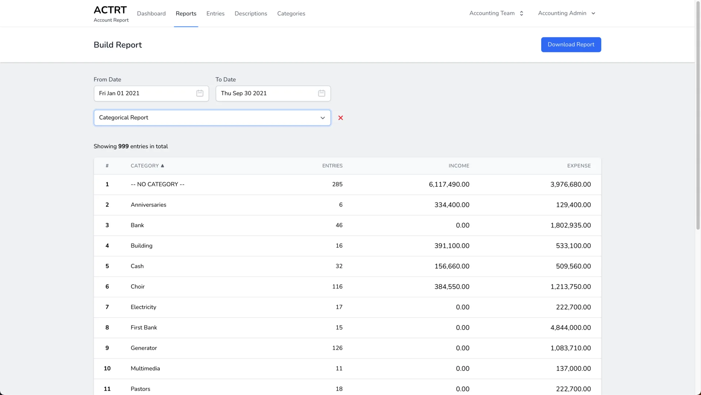Click the entries count 285
The image size is (701, 395).
coord(337,185)
